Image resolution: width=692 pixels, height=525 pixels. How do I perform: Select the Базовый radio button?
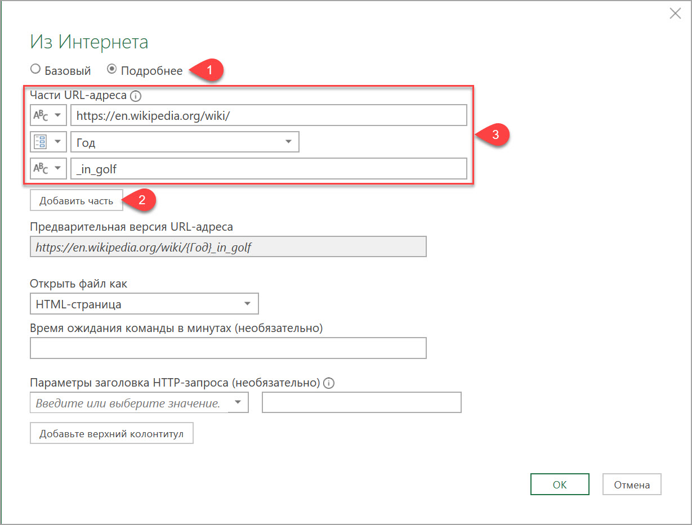coord(35,70)
